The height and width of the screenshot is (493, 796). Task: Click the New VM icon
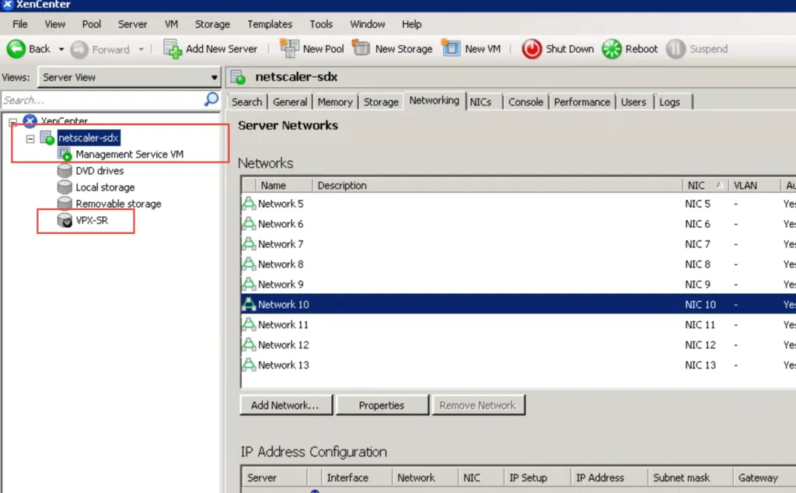(x=451, y=48)
